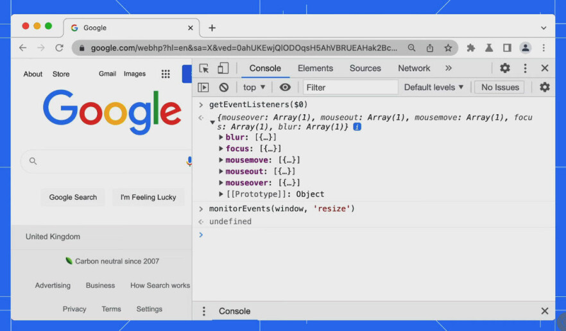This screenshot has width=566, height=331.
Task: Go back with browser back arrow
Action: (x=22, y=47)
